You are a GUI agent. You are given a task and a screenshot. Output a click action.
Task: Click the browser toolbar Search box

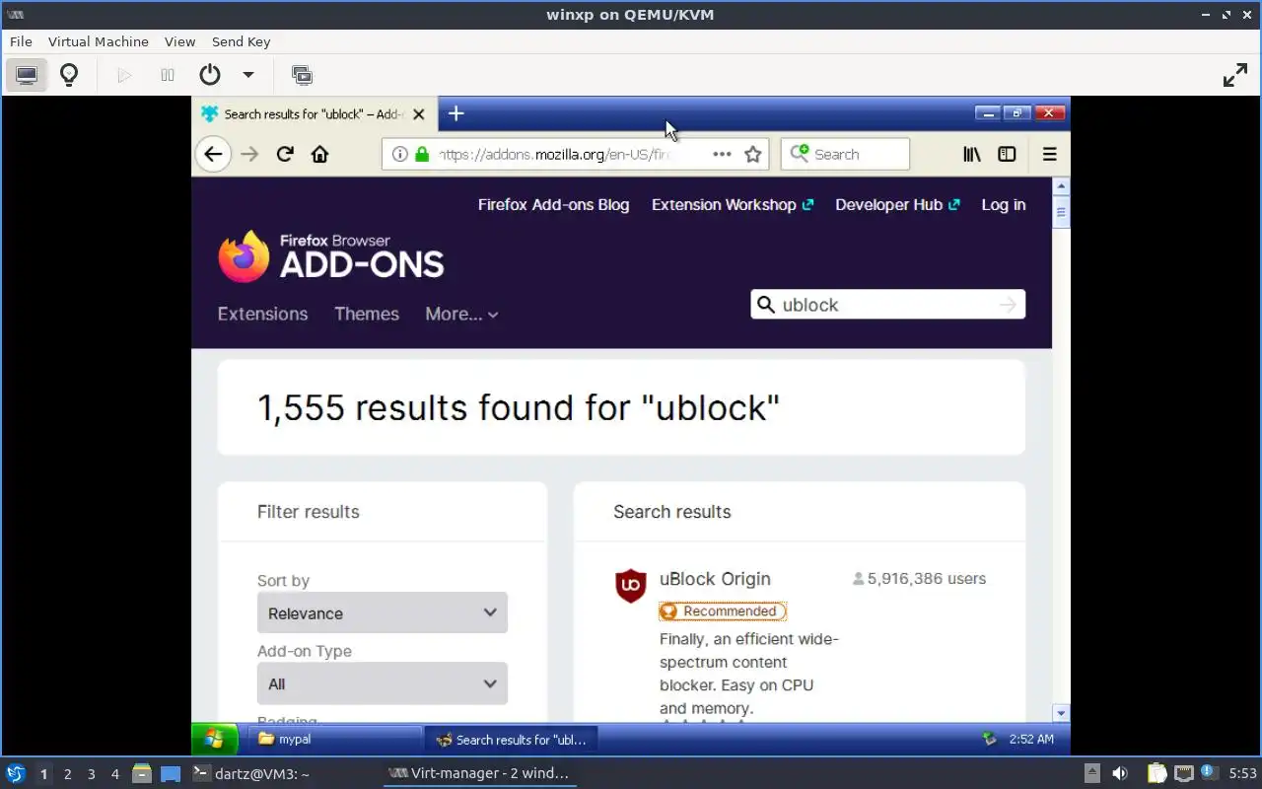[845, 154]
